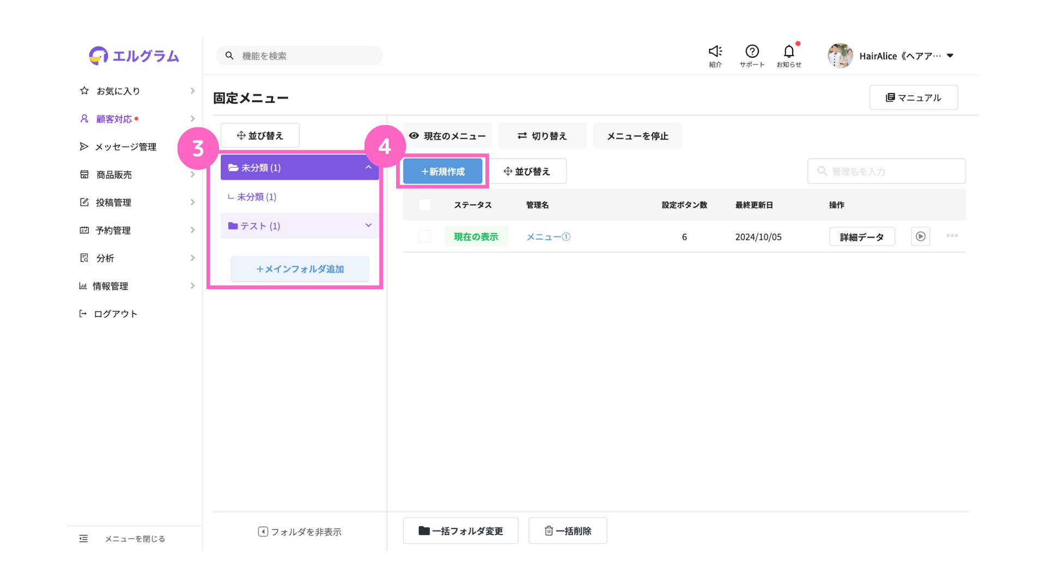Expand the 予約管理 sidebar chevron

coord(192,230)
